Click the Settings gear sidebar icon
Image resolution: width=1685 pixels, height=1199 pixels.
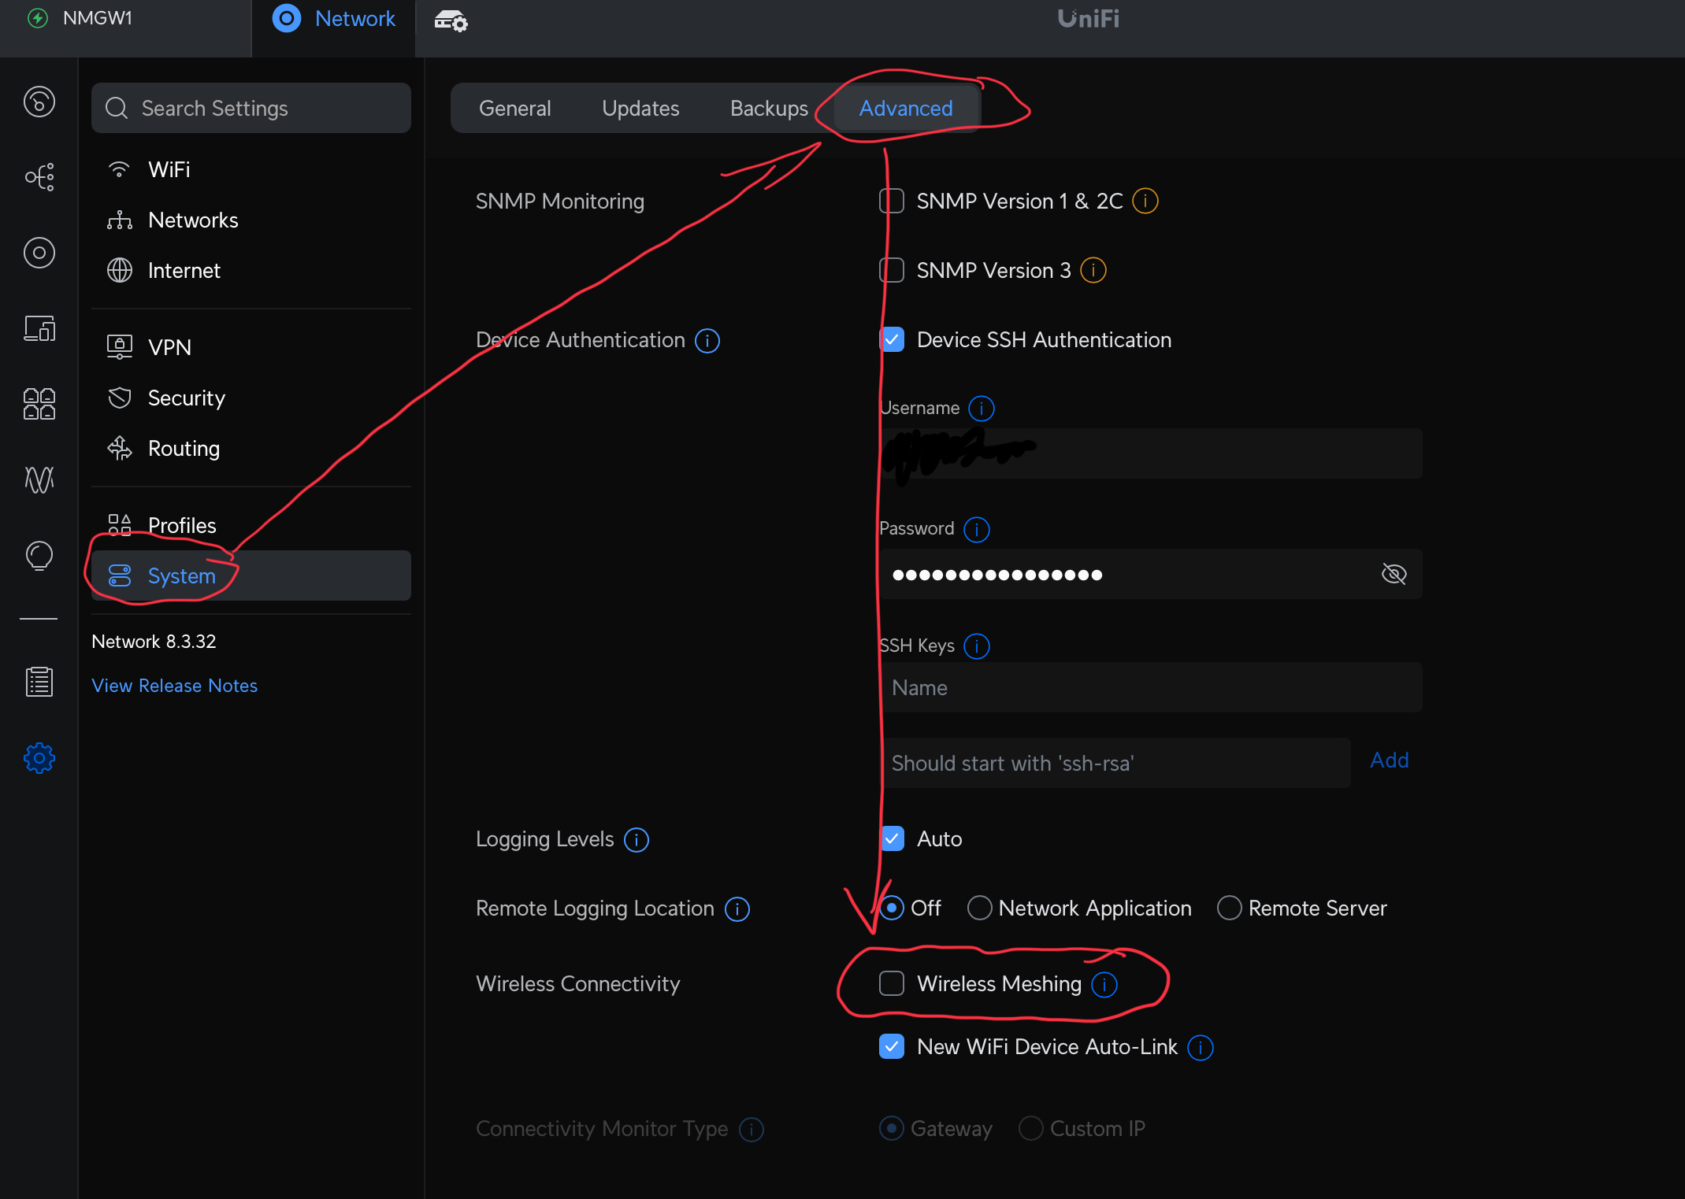tap(39, 758)
